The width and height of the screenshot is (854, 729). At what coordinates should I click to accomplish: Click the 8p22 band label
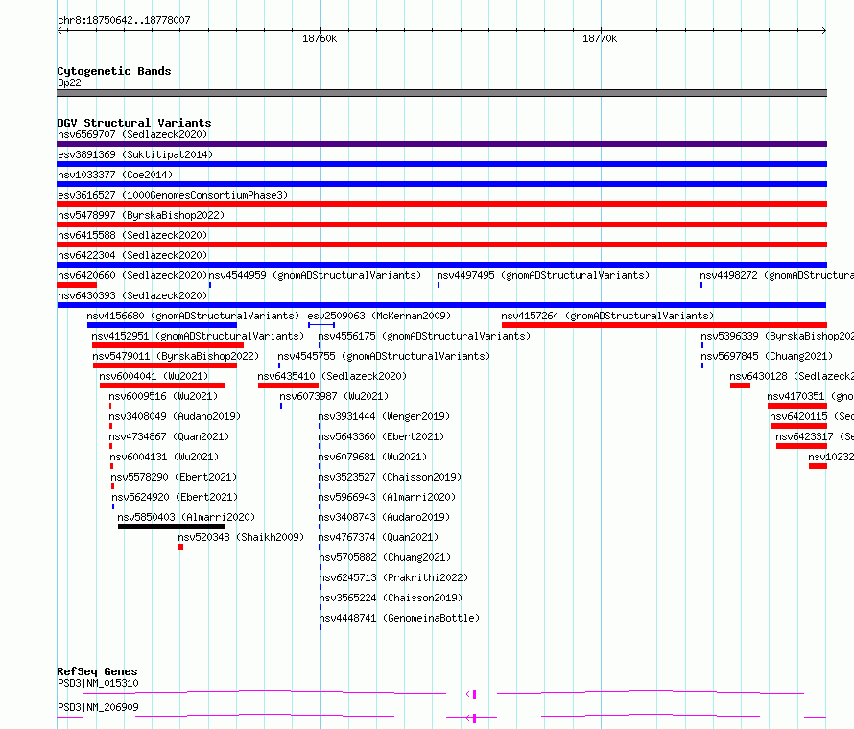point(69,82)
